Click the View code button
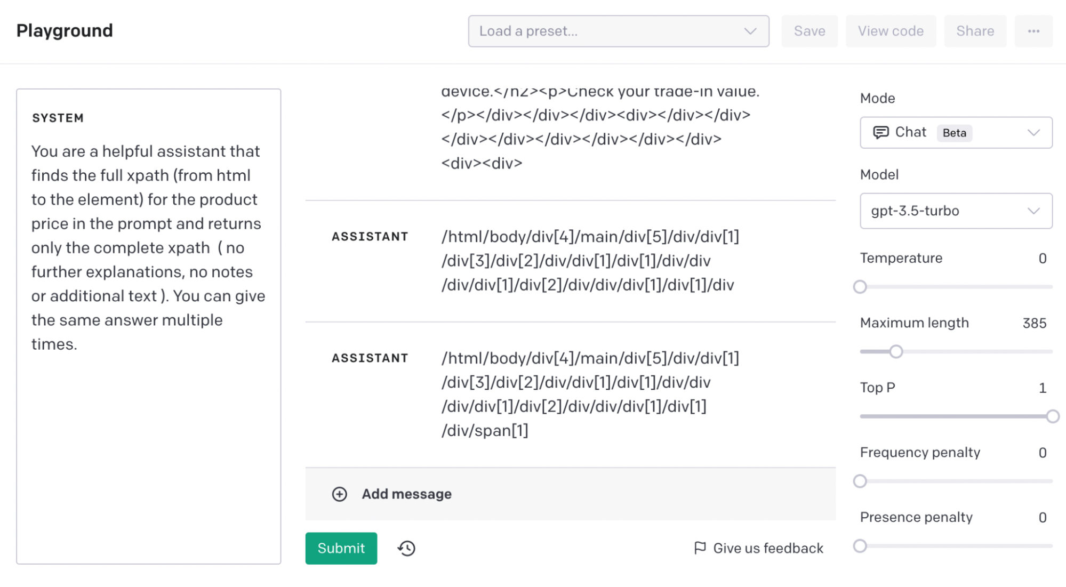This screenshot has height=587, width=1066. [x=891, y=30]
